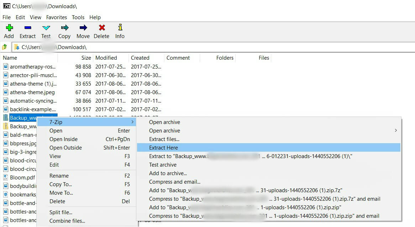Click the big-3-ingre file icon
This screenshot has height=227, width=415.
(6, 152)
